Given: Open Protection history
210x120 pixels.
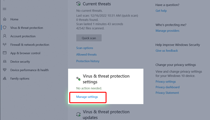Looking at the screenshot, I should coord(88,61).
